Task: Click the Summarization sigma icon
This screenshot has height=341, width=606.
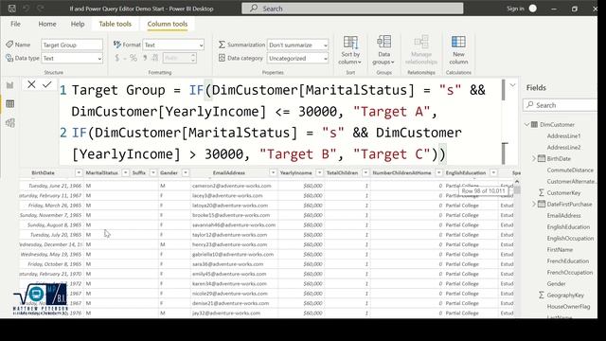Action: click(222, 45)
